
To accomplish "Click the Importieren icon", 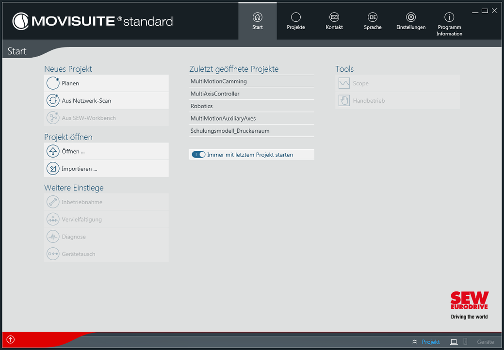I will click(x=53, y=169).
